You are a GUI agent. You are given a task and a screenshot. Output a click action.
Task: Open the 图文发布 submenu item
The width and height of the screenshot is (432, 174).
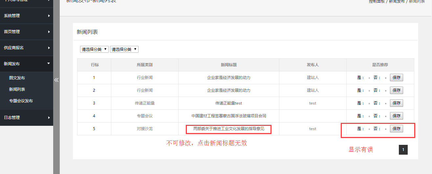(17, 78)
